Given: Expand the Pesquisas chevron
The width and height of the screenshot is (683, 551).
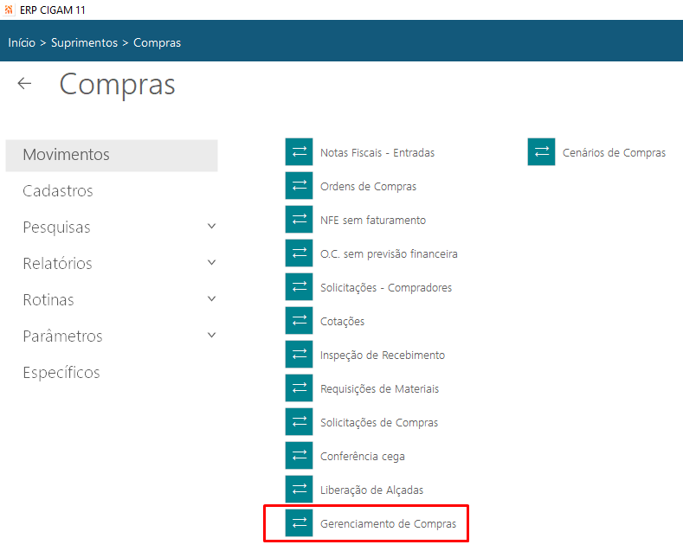Looking at the screenshot, I should (212, 226).
